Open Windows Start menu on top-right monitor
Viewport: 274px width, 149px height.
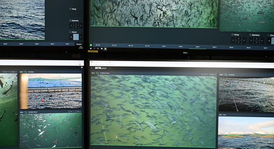(x=91, y=49)
